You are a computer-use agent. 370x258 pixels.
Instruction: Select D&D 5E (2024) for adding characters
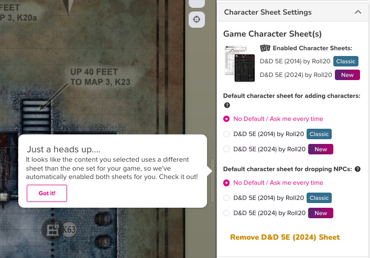[226, 149]
